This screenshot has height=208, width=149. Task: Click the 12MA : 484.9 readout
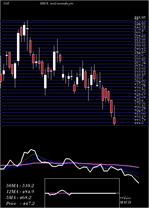(20, 192)
